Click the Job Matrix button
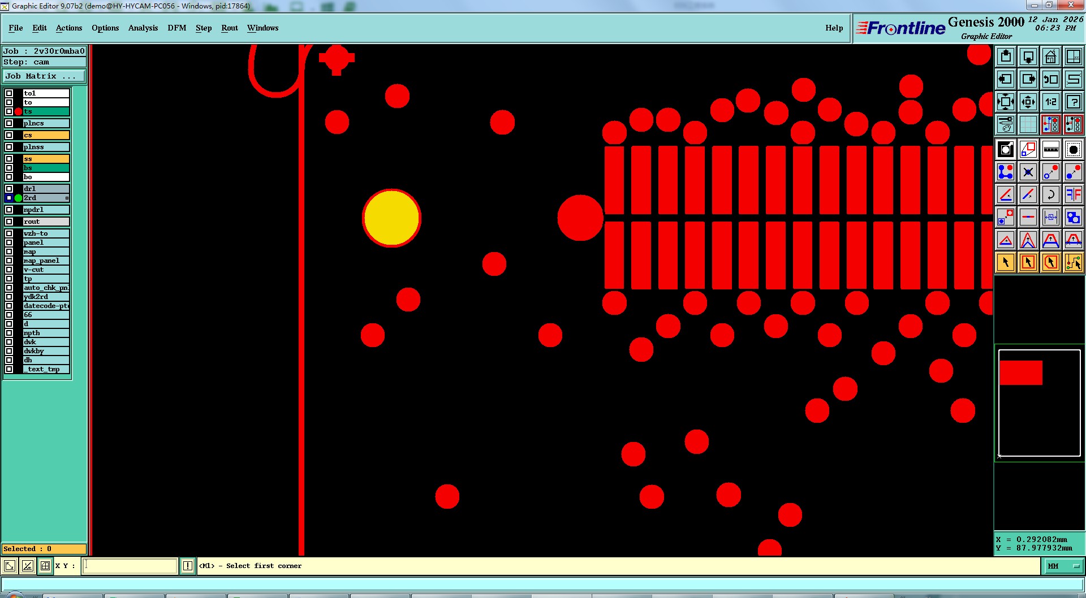Viewport: 1086px width, 598px height. 44,76
